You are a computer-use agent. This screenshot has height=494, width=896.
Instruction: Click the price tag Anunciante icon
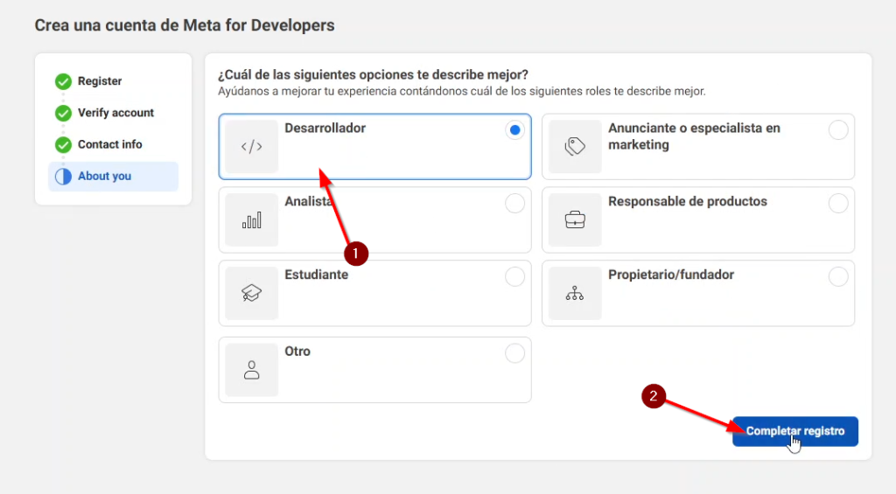click(575, 147)
